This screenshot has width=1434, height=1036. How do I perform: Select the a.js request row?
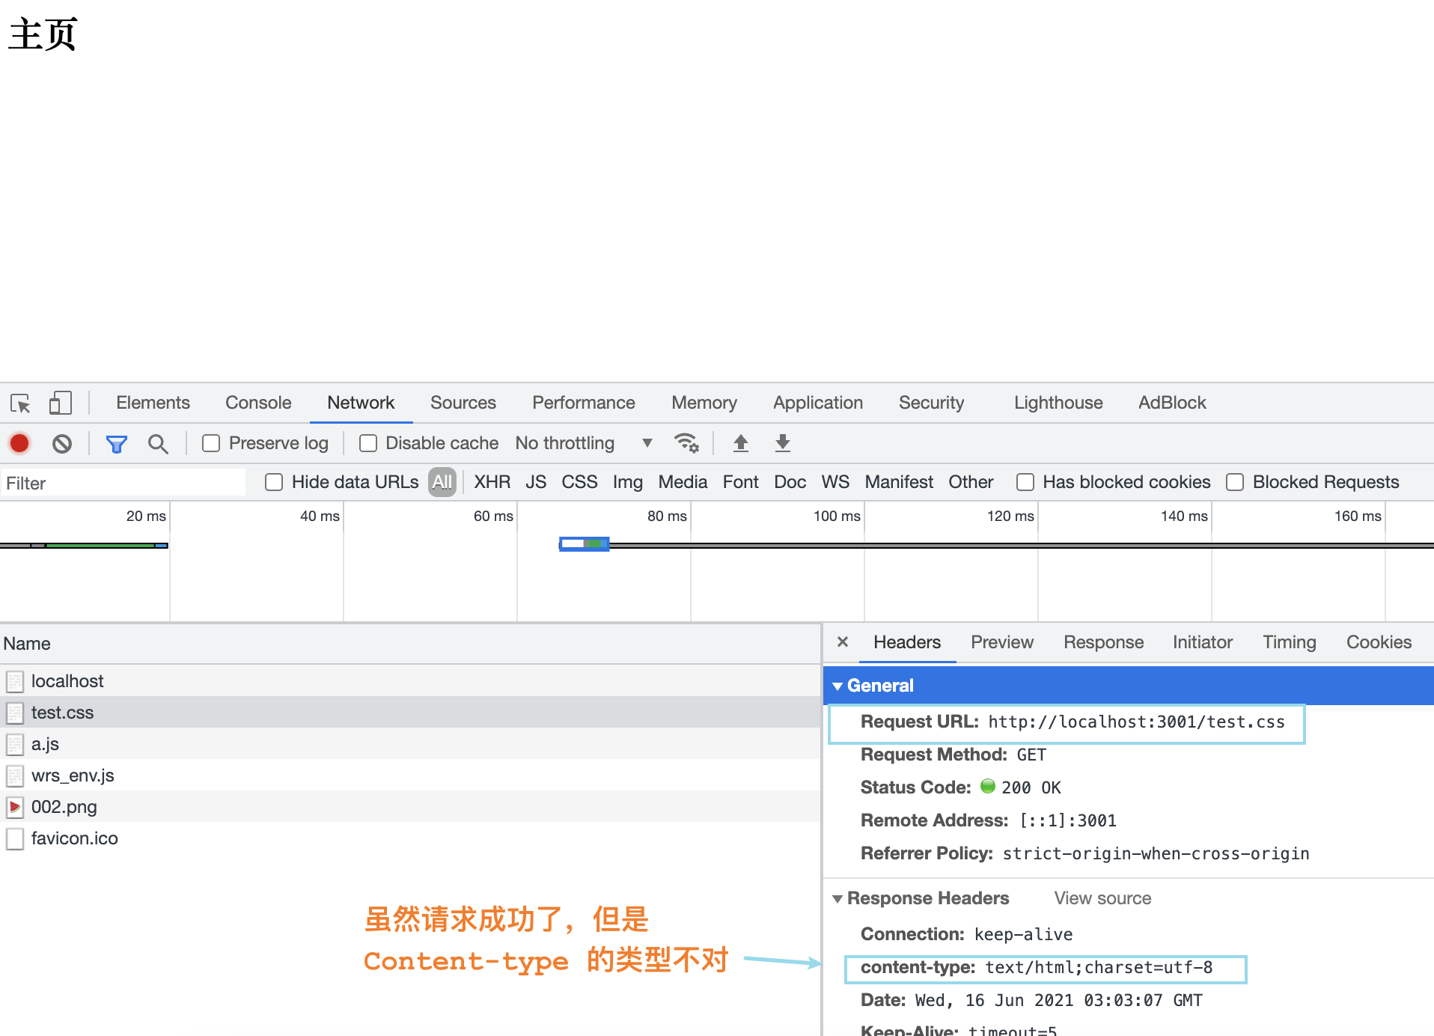click(x=410, y=744)
